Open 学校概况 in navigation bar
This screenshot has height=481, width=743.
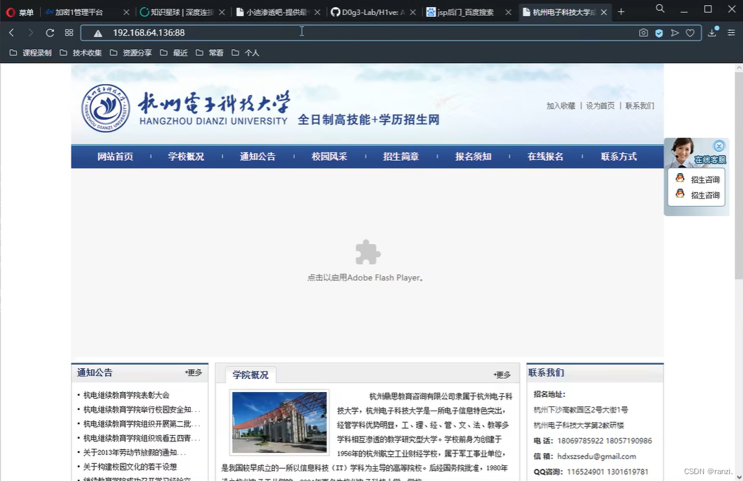[x=186, y=157]
